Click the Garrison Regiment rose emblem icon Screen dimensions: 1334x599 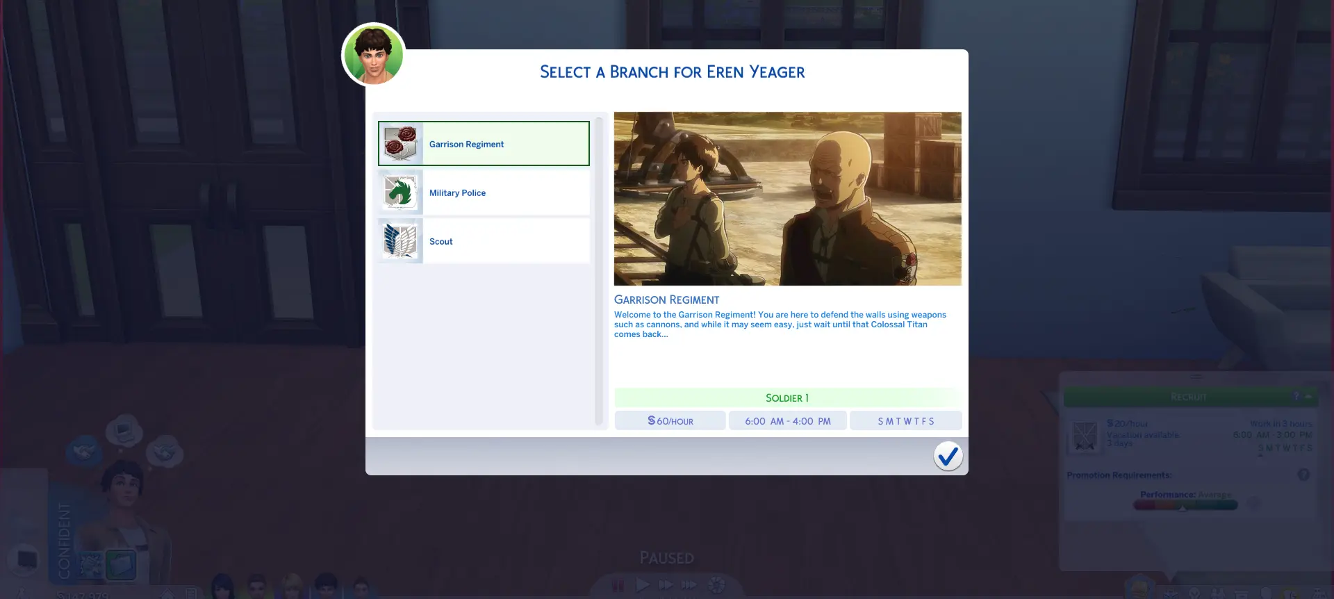click(401, 144)
